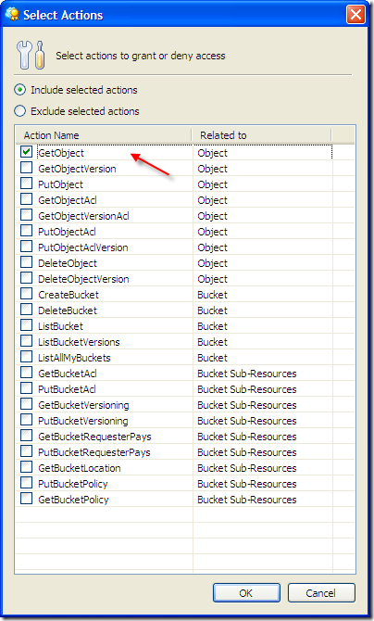The image size is (374, 621).
Task: Enable the GetBucketLocation checkbox
Action: (x=27, y=467)
